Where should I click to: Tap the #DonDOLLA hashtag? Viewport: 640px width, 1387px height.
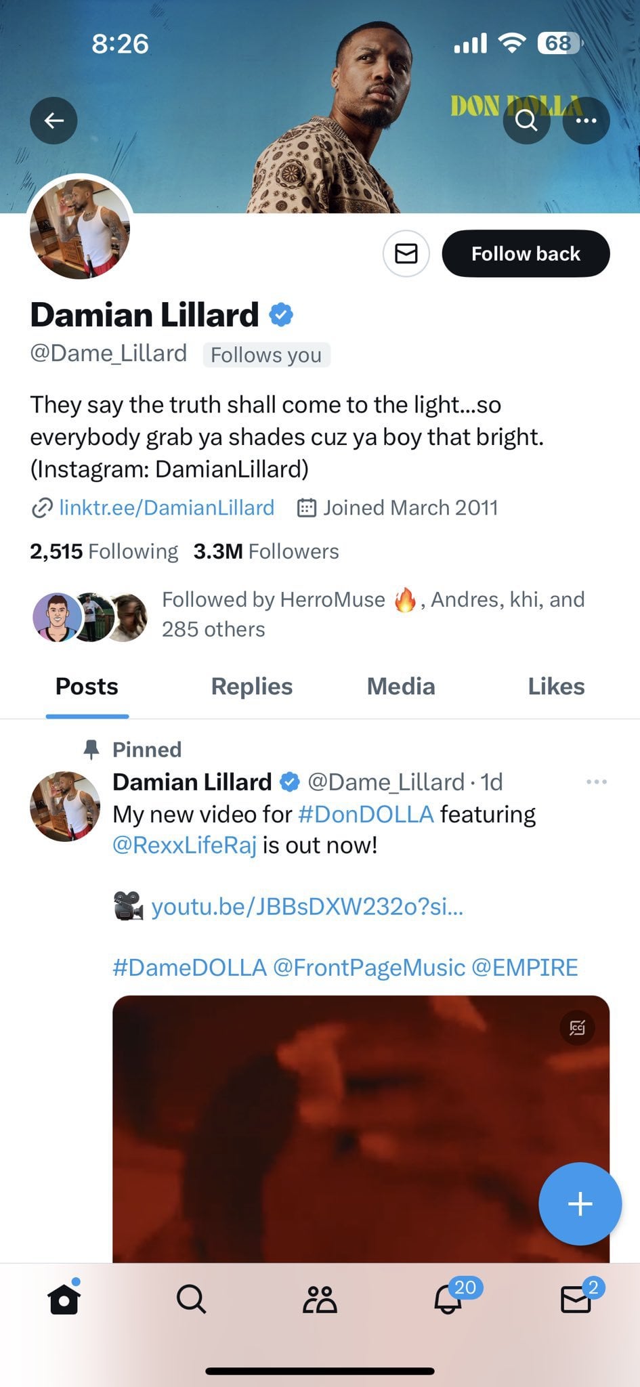[366, 814]
